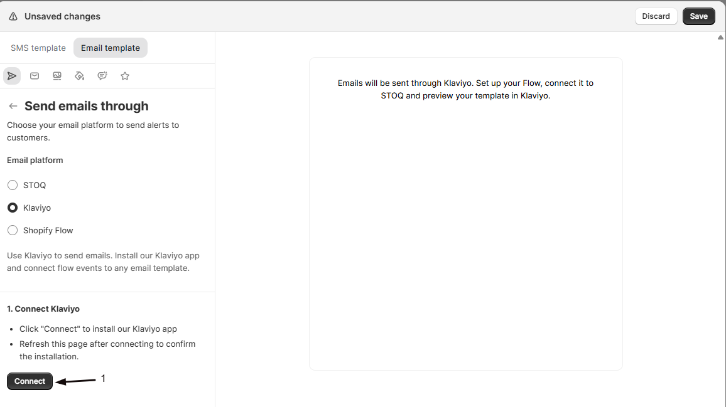Open the chat bubble message icon

(102, 76)
